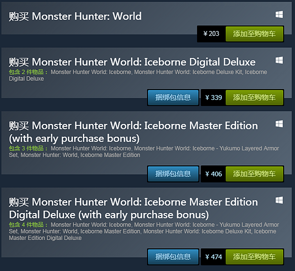Click Windows icon for Iceborne Digital Deluxe
295x271 pixels.
[x=279, y=60]
